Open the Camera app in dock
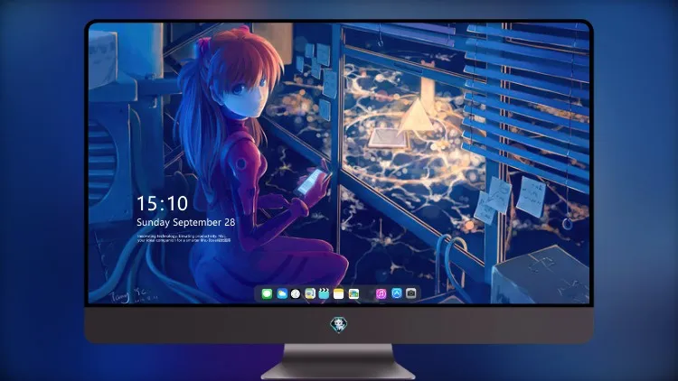 click(x=411, y=293)
